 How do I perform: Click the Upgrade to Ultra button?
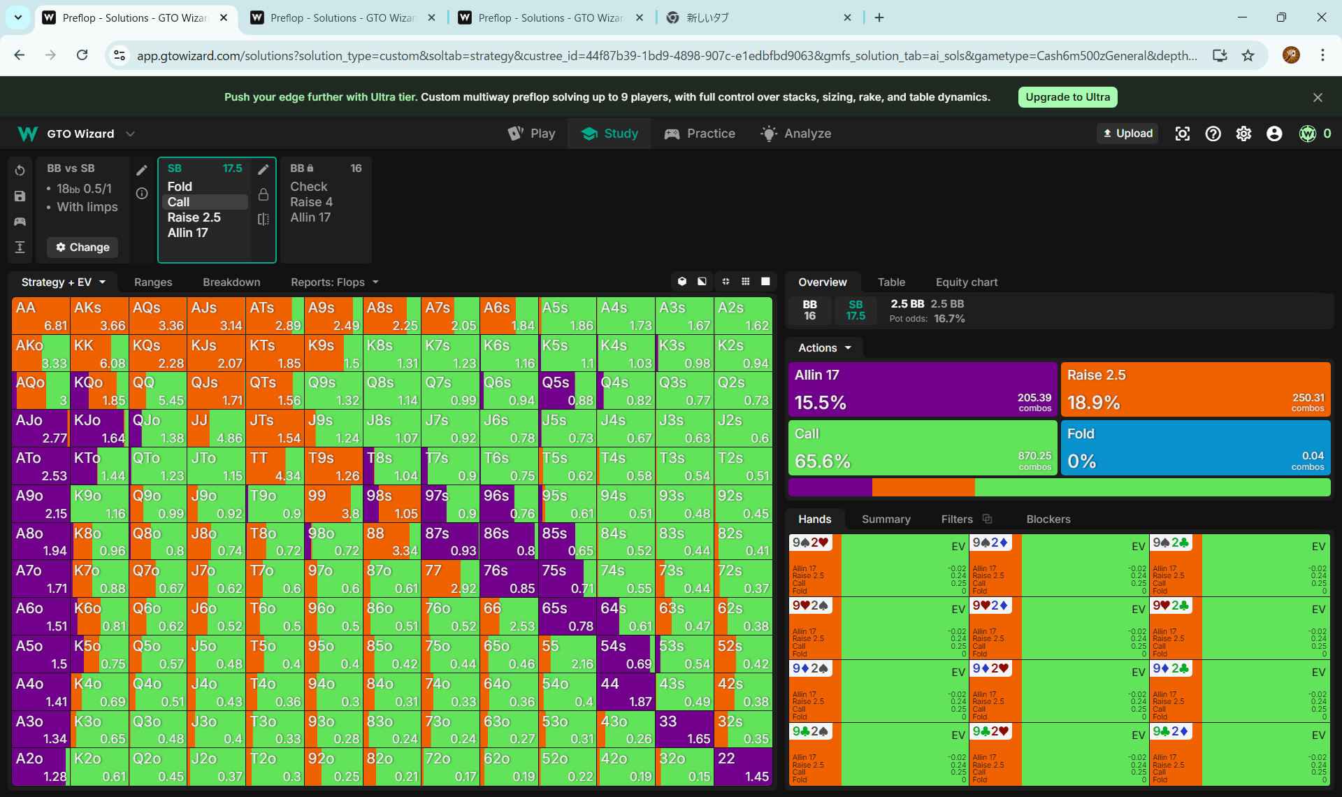[x=1067, y=97]
